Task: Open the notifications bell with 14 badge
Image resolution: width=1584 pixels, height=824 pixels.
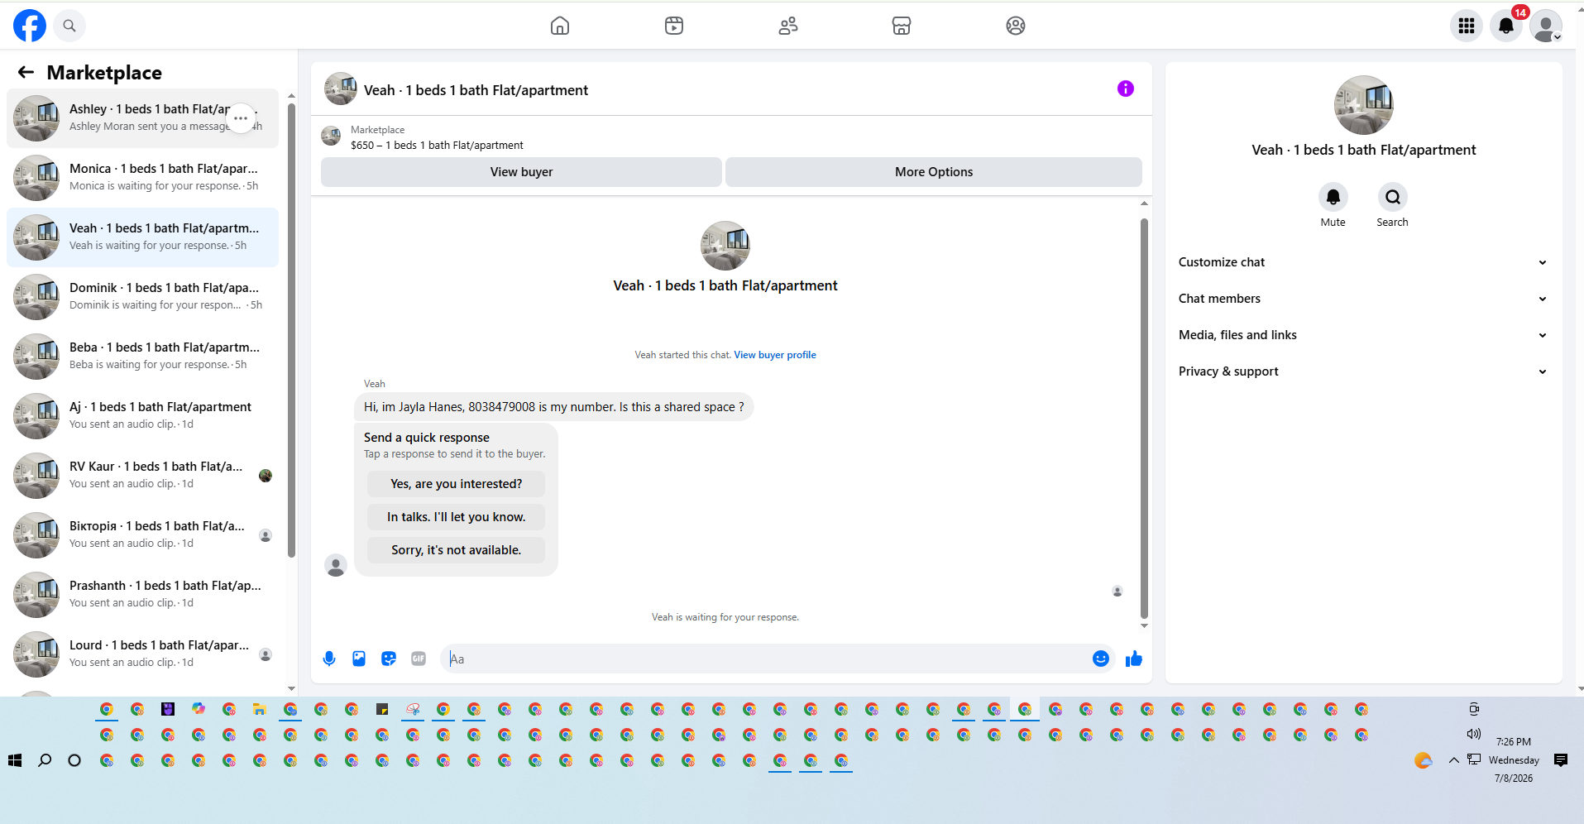Action: coord(1506,26)
